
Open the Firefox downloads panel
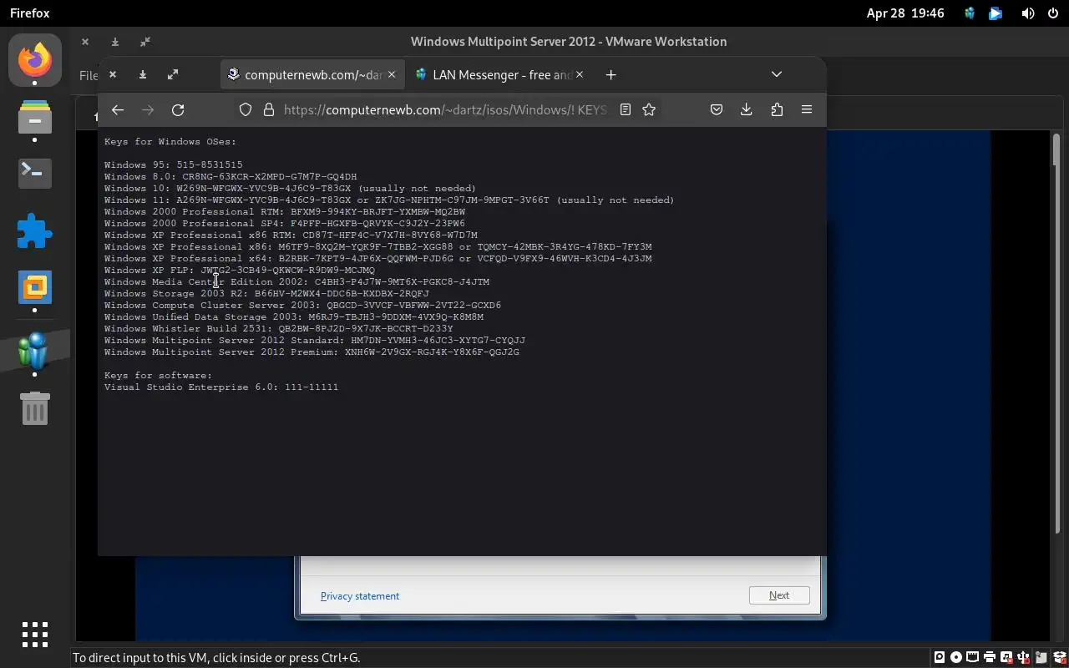pyautogui.click(x=746, y=109)
